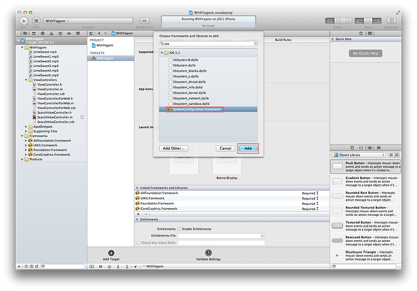Open the Organizer window
The width and height of the screenshot is (417, 291).
(391, 21)
